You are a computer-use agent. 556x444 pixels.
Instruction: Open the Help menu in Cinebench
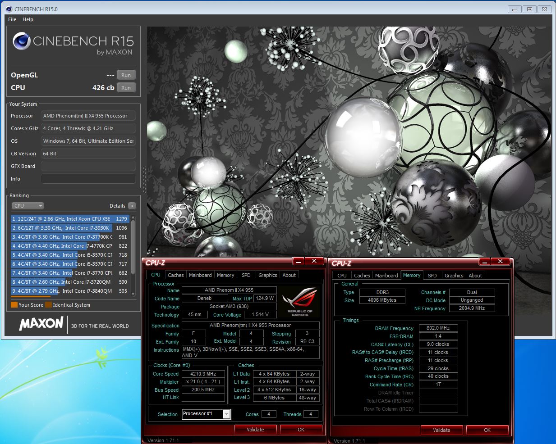(28, 19)
